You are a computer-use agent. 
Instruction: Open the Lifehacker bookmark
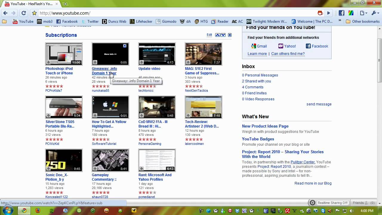click(141, 21)
